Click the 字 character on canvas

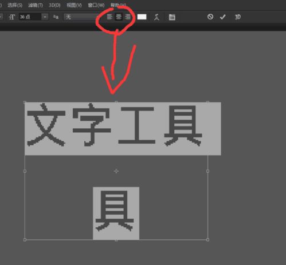[92, 125]
